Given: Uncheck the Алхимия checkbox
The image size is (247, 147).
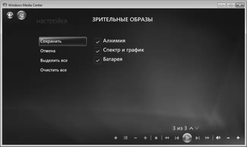Looking at the screenshot, I should tap(98, 42).
